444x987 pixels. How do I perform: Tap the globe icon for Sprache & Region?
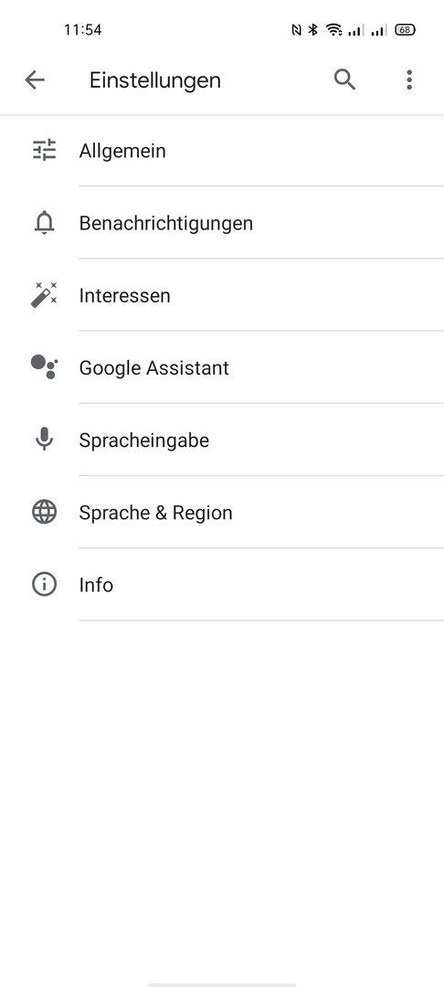point(44,512)
